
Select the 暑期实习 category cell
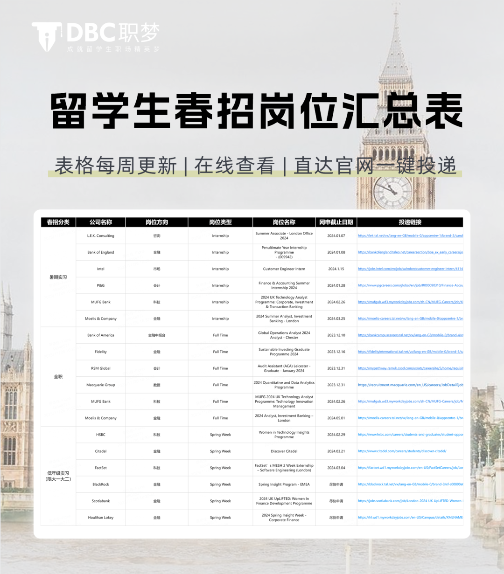58,277
